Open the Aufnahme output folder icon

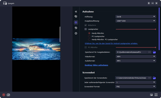pyautogui.click(x=154, y=52)
